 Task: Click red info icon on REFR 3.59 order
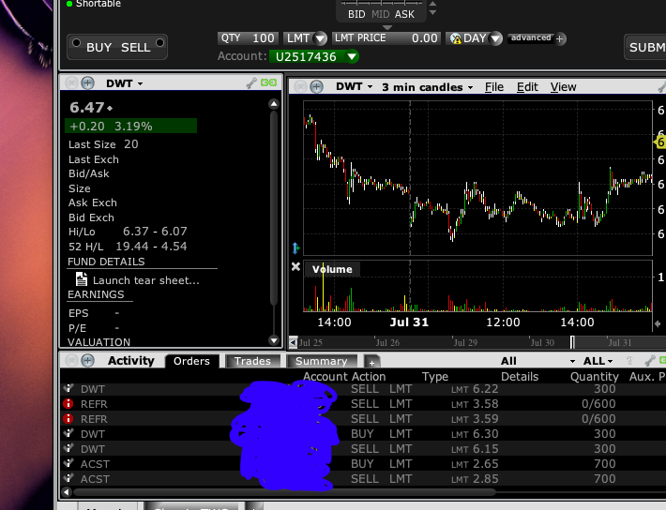[x=68, y=419]
